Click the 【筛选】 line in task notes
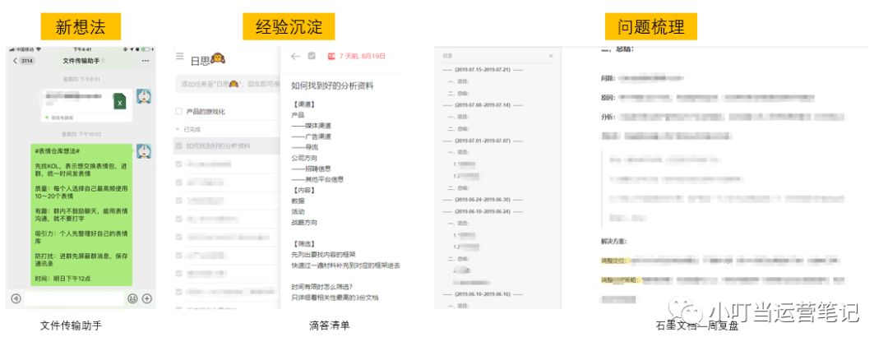The image size is (888, 351). (303, 244)
